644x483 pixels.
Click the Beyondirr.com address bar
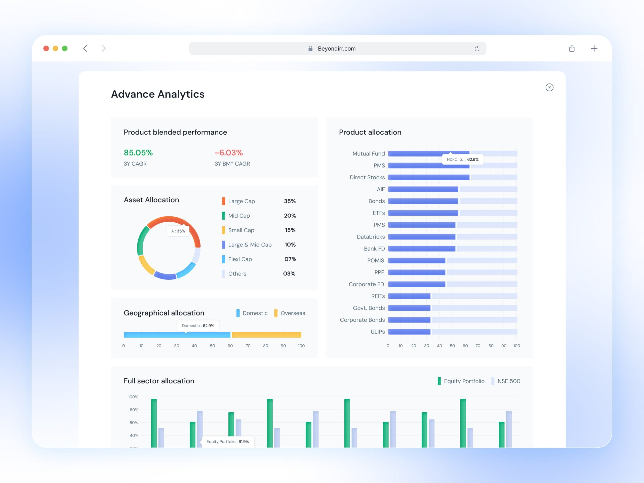pyautogui.click(x=337, y=48)
